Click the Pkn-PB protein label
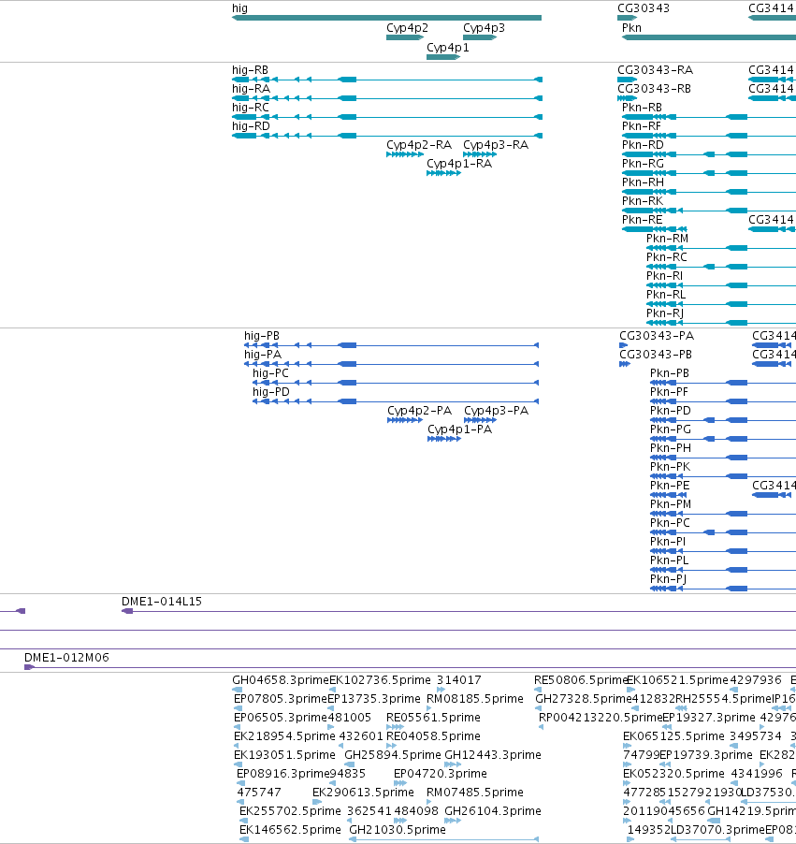Screen dimensions: 796x844 pyautogui.click(x=670, y=373)
